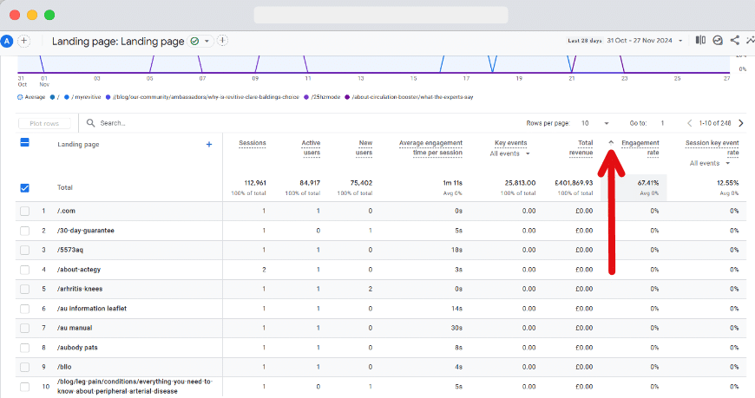Image resolution: width=755 pixels, height=398 pixels.
Task: Check the /30-day-guarantee row checkbox
Action: [x=24, y=231]
